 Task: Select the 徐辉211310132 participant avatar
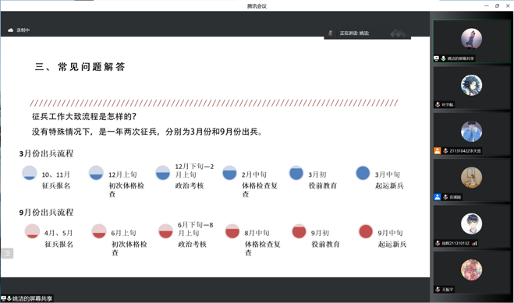(x=471, y=224)
